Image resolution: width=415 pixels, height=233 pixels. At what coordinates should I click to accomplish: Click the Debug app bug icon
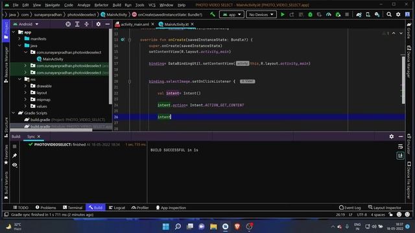310,14
